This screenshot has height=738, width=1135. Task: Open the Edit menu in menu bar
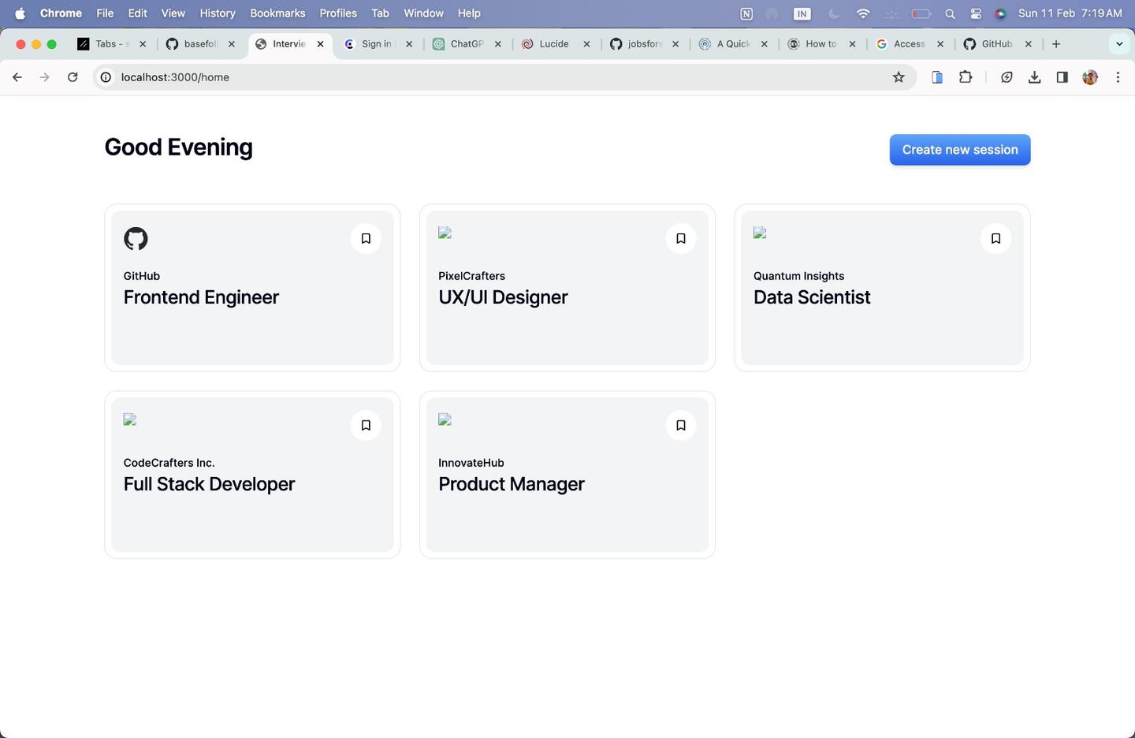(138, 13)
